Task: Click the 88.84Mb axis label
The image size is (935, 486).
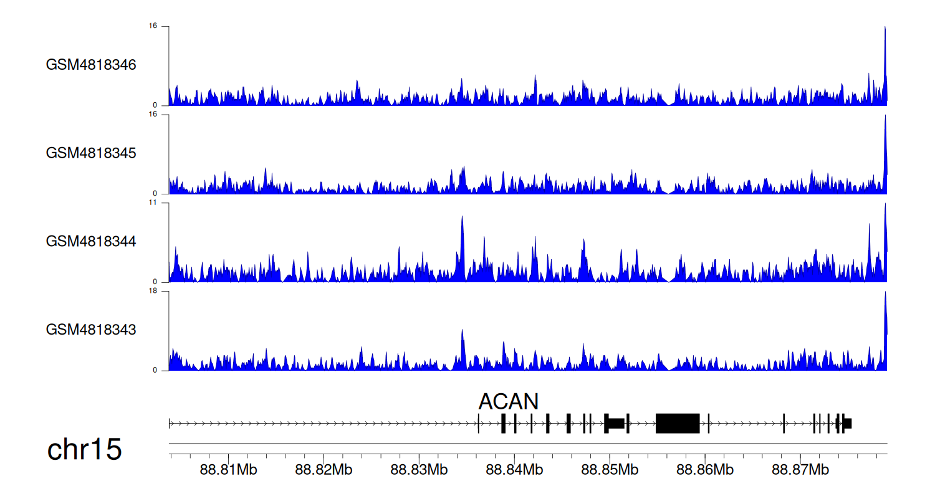Action: 514,469
